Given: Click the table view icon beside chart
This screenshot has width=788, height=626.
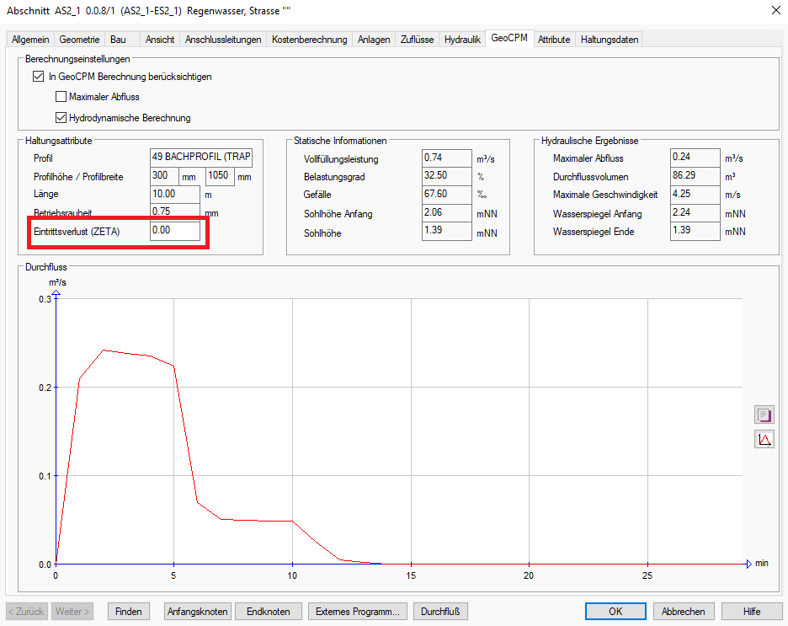Looking at the screenshot, I should [764, 415].
